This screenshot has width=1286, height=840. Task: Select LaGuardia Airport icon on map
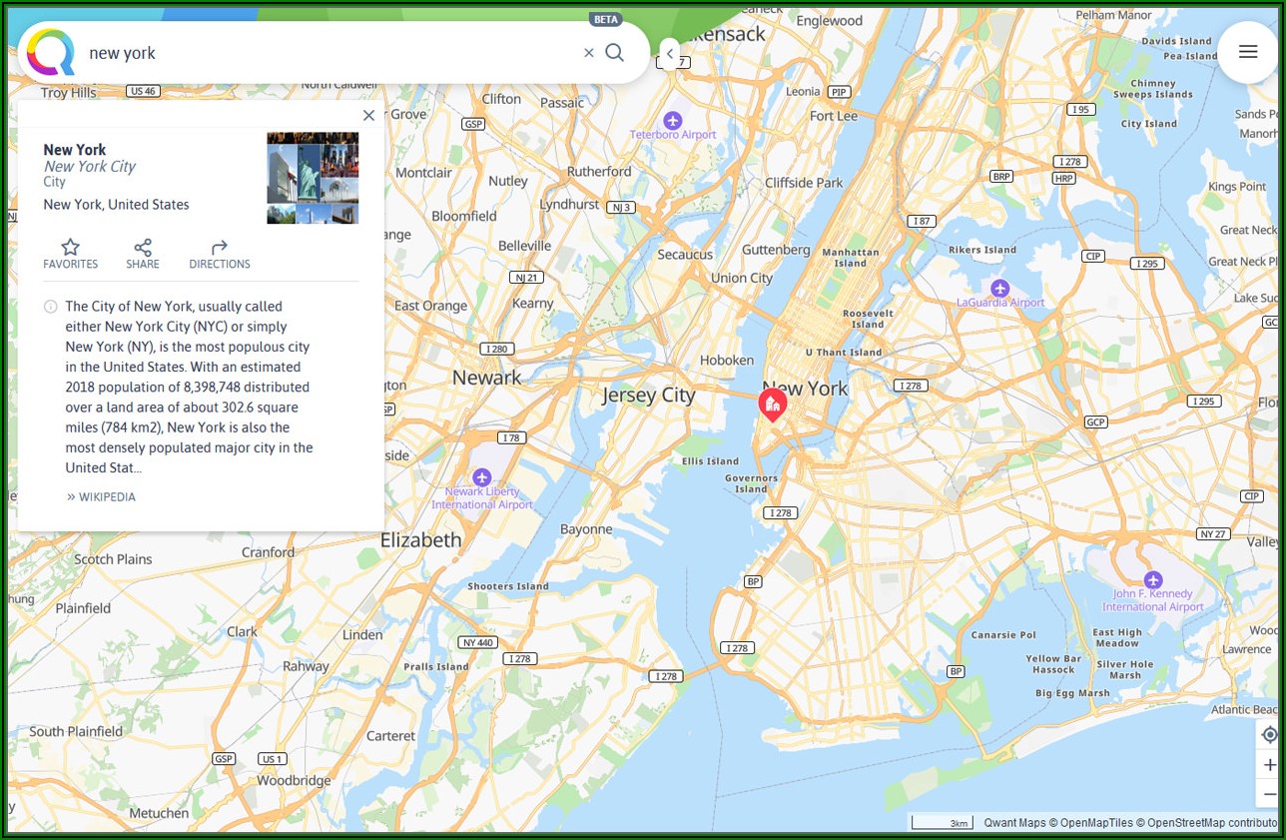[x=999, y=289]
